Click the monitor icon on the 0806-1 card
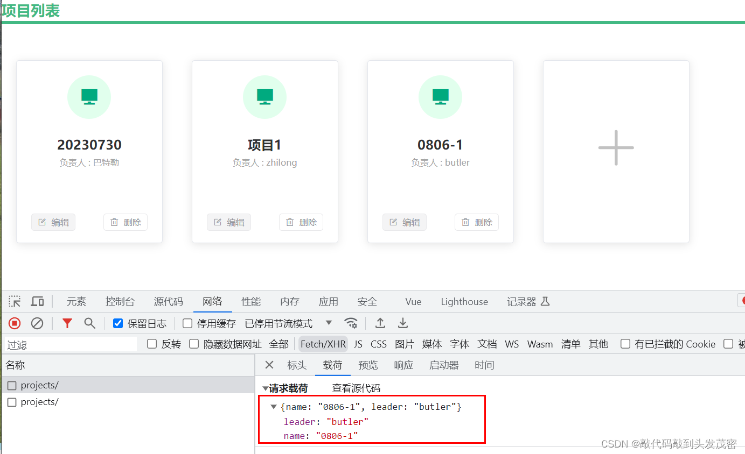745x454 pixels. [x=440, y=97]
